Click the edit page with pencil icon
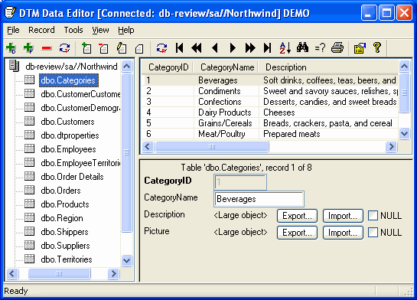The image size is (417, 300). pos(121,48)
